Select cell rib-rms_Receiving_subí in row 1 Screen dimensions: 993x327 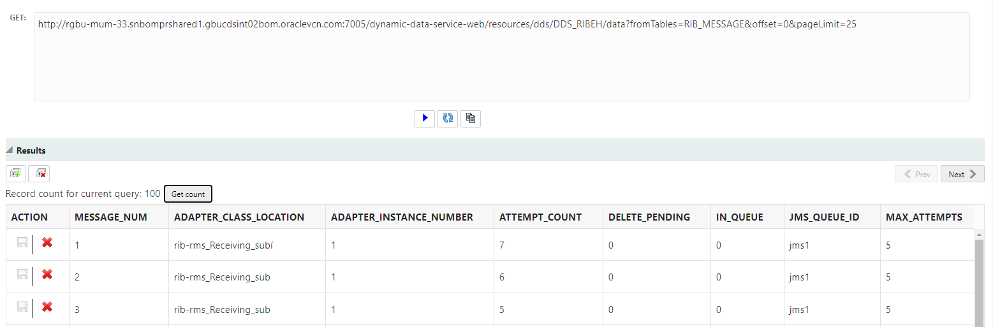tap(247, 245)
